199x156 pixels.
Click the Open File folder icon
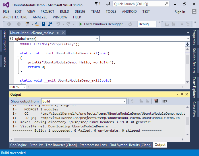[37, 24]
